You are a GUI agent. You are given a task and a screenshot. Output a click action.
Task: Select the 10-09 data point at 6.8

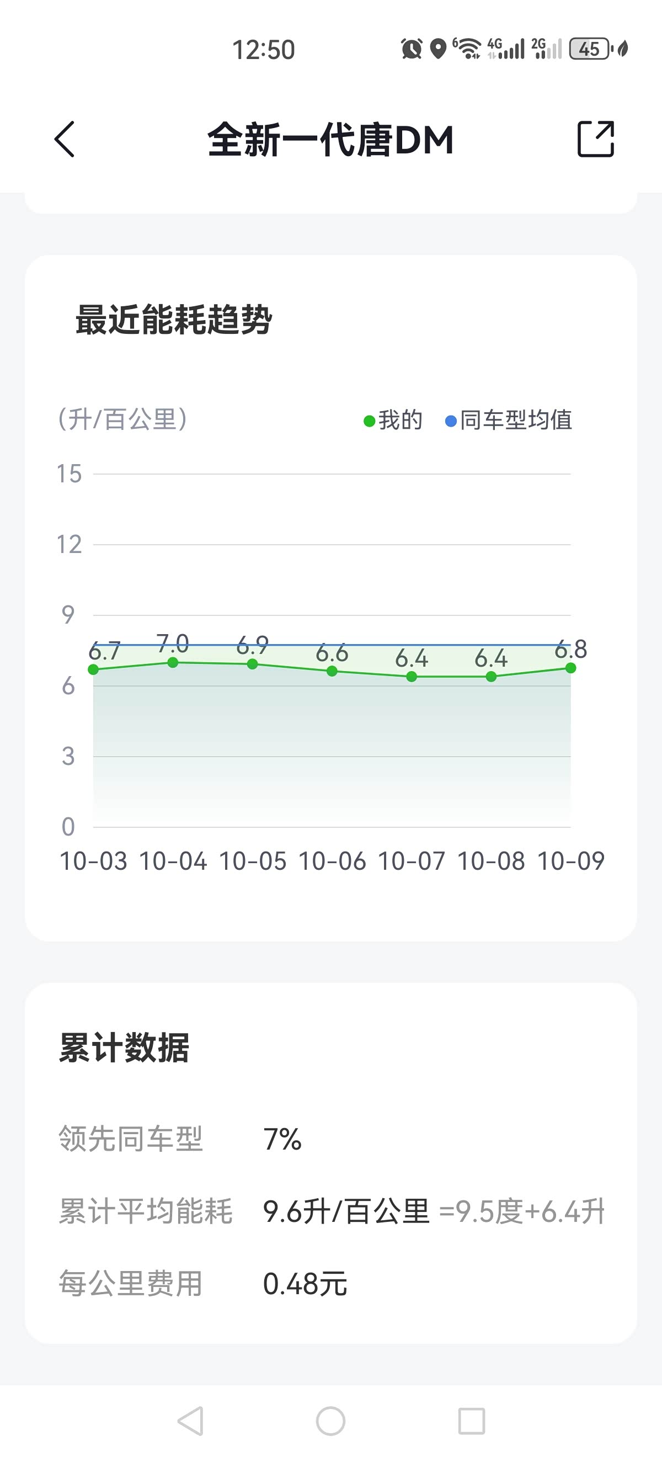[x=570, y=668]
